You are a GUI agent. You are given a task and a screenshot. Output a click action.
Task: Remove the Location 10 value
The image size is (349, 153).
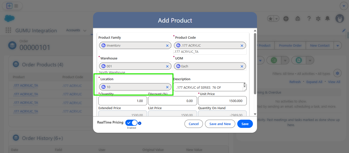pos(167,87)
